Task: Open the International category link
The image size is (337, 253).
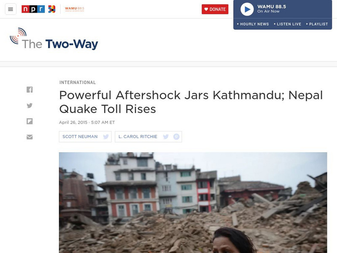Action: [x=78, y=82]
